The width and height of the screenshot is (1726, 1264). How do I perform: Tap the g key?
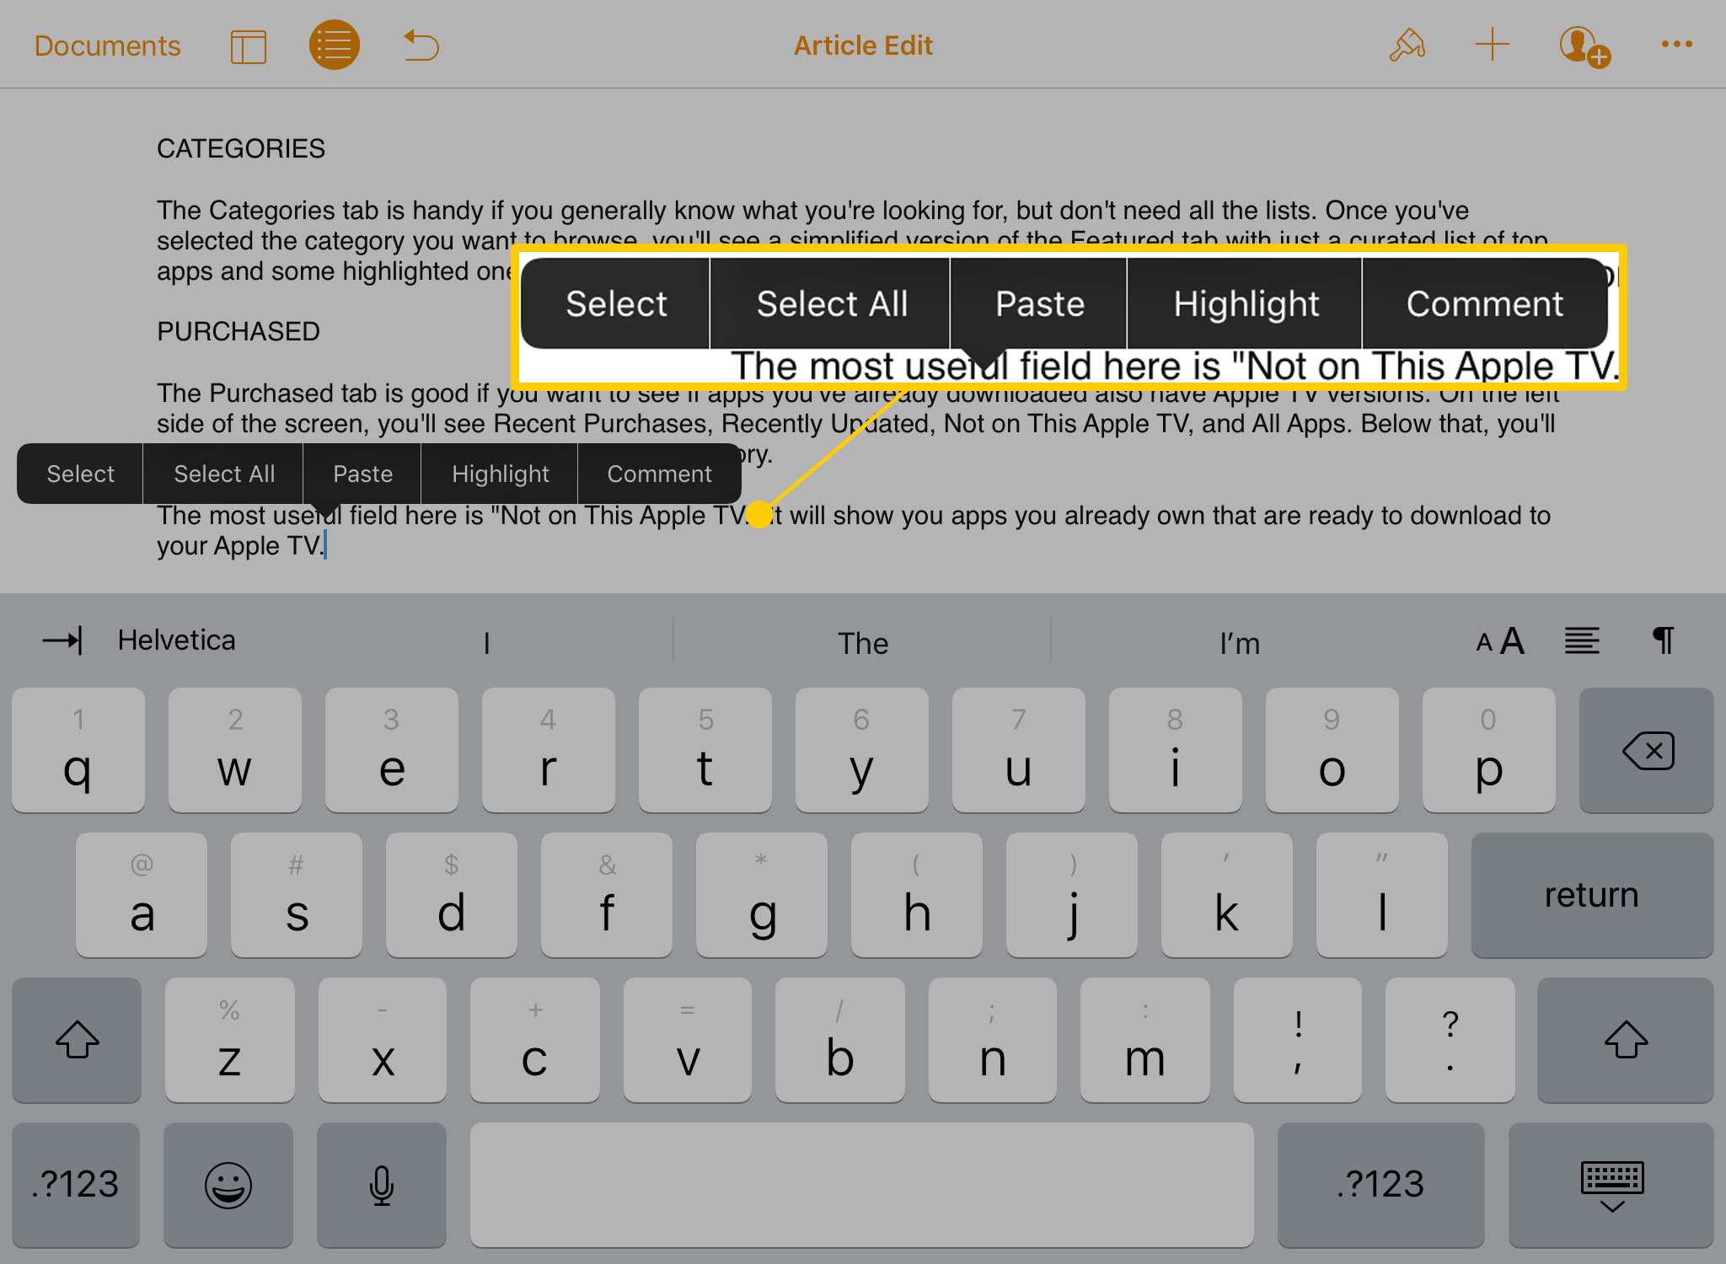(762, 895)
